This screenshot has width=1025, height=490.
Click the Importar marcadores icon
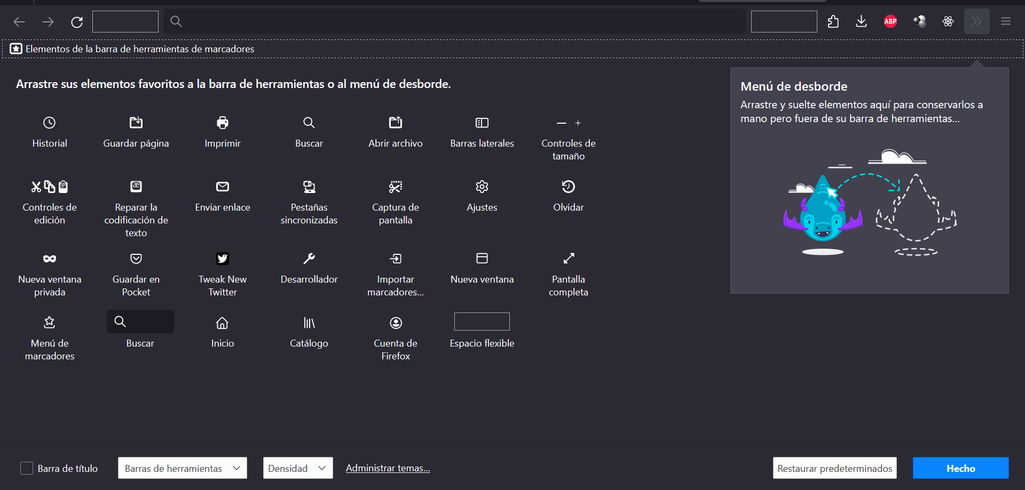click(396, 259)
